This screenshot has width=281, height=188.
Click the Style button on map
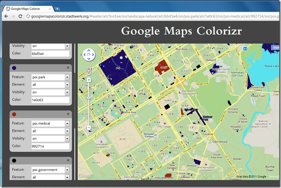pos(275,47)
